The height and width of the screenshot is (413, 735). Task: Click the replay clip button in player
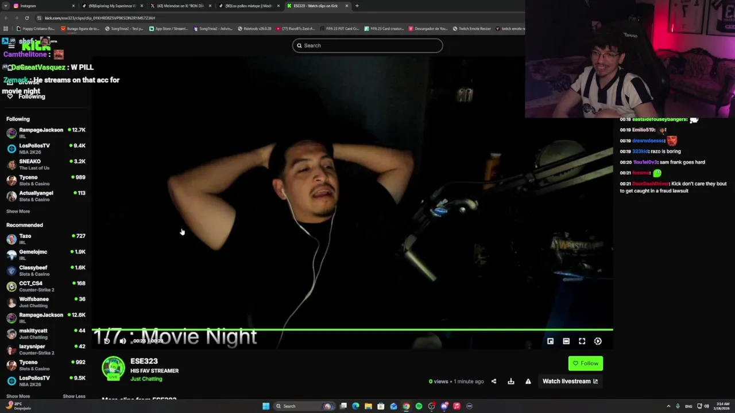pos(107,341)
